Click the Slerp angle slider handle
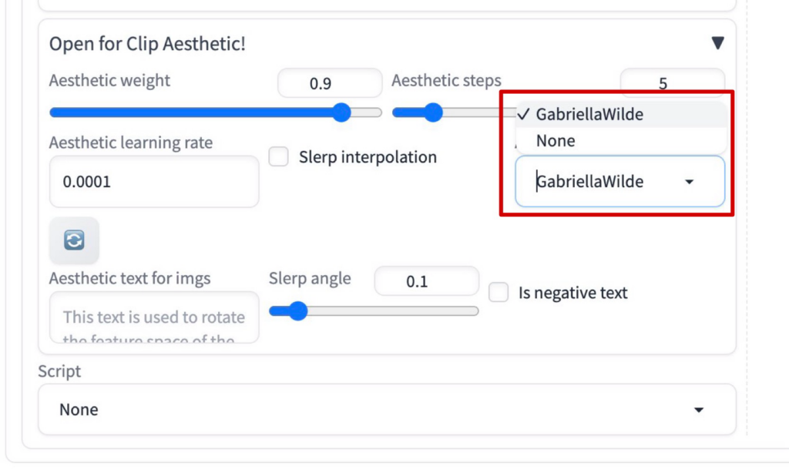Screen dimensions: 789x473 (x=297, y=311)
